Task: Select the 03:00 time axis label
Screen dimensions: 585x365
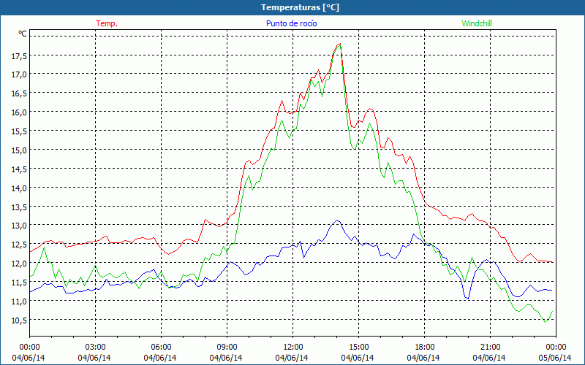Action: pos(96,347)
